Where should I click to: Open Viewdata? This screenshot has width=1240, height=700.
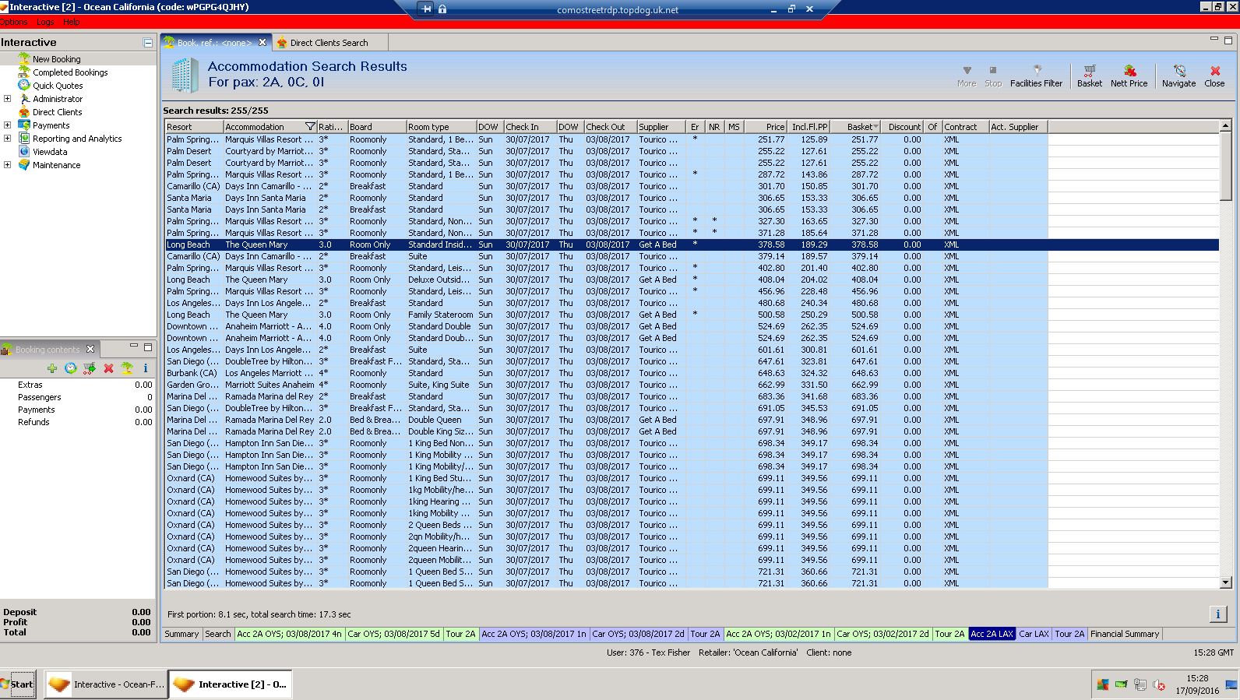(50, 152)
